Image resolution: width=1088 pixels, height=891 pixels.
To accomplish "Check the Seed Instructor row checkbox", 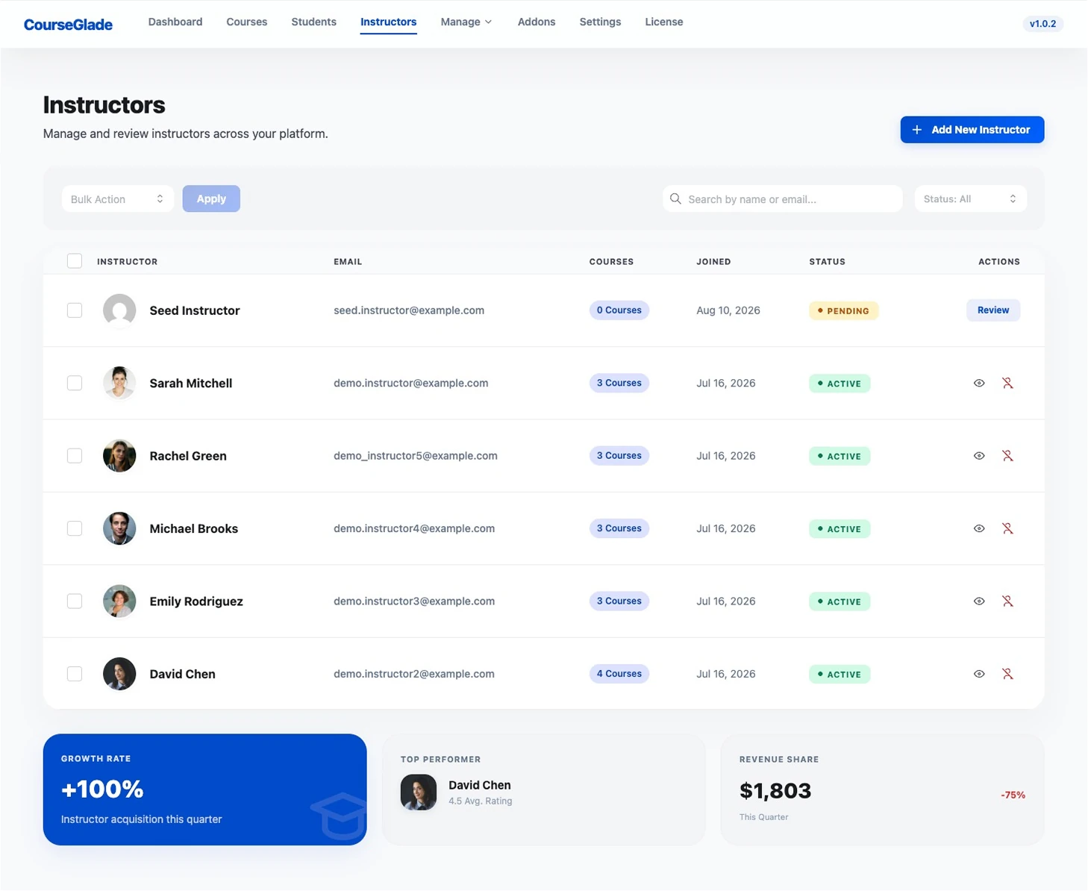I will 75,310.
